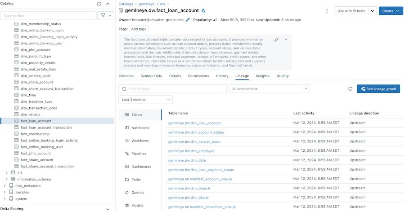Select Tables in lineage sidebar
Viewport: 405px width, 211px height.
click(x=140, y=115)
